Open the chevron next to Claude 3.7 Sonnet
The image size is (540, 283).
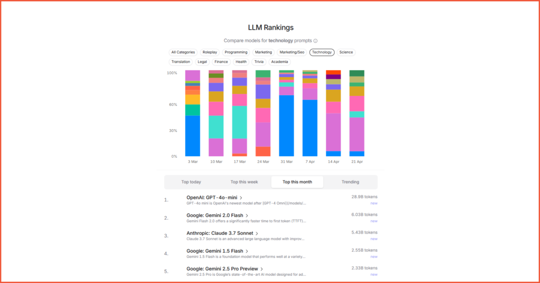tap(257, 233)
